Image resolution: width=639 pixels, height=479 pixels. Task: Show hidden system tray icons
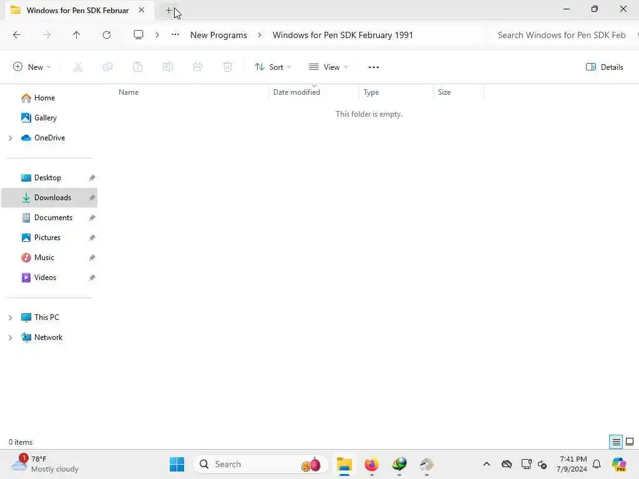click(487, 464)
